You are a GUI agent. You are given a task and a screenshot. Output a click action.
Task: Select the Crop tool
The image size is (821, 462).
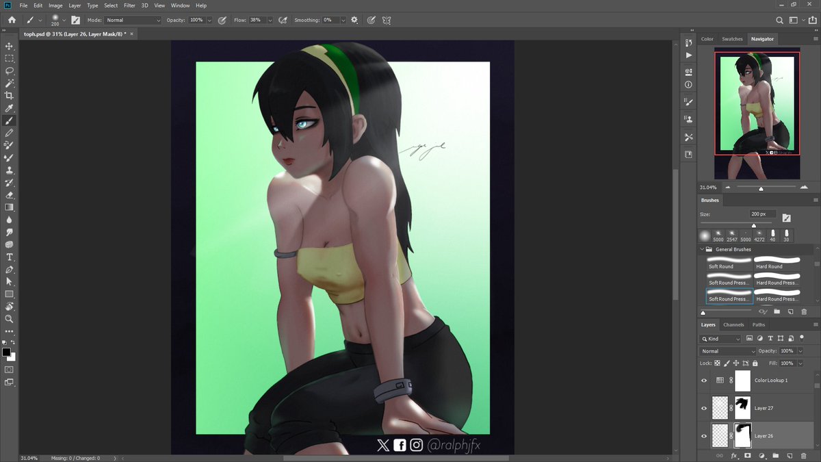point(10,95)
